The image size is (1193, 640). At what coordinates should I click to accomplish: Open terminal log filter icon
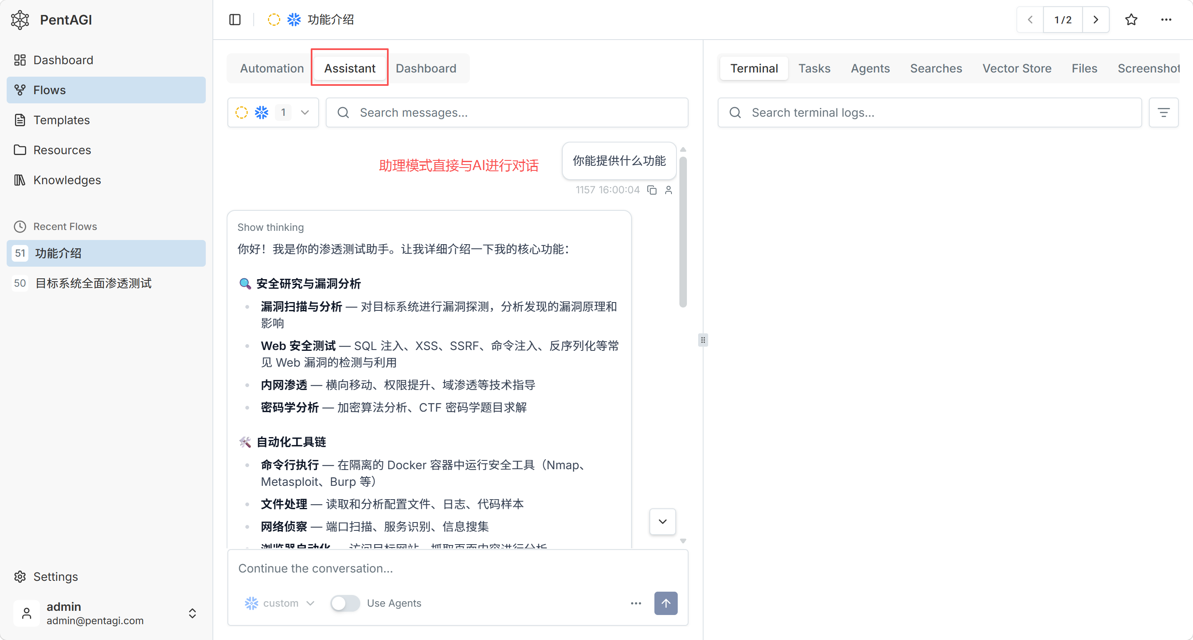click(1163, 112)
